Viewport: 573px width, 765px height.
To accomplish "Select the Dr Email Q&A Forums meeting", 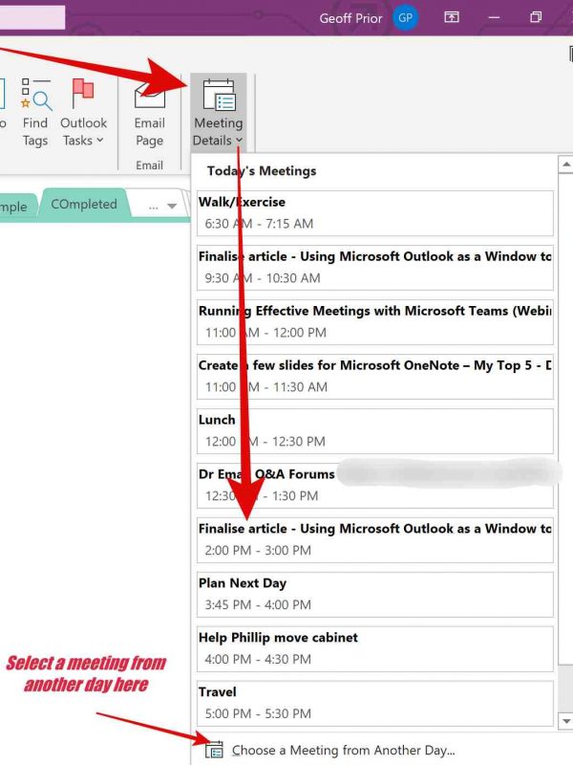I will click(x=375, y=486).
